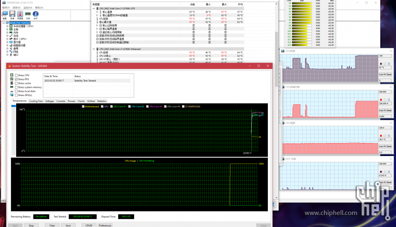
Task: Click the CPU封装 graph window icon
Action: point(283,51)
